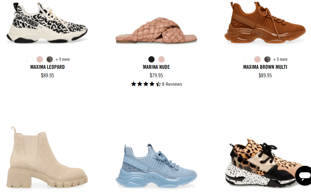Expand '+ 9 more' colors for Maxima Leopard
Image resolution: width=311 pixels, height=193 pixels.
point(63,59)
